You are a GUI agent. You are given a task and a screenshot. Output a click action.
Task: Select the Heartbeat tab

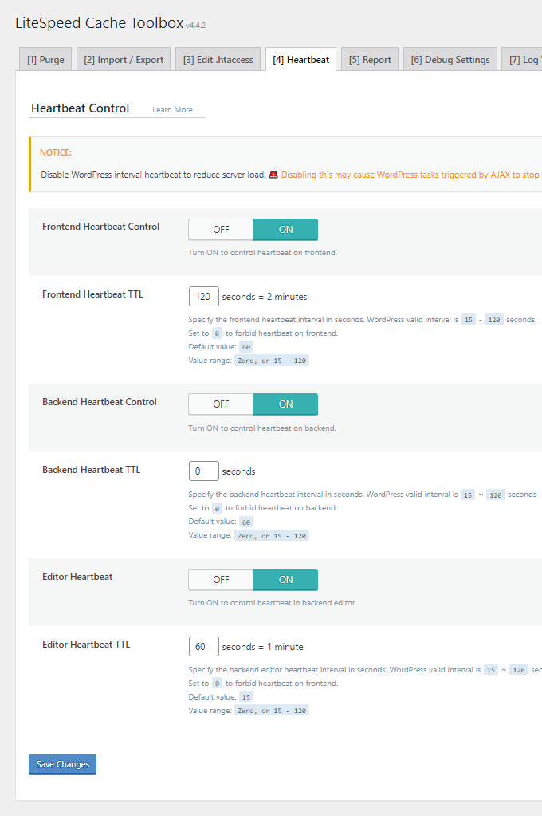(300, 60)
